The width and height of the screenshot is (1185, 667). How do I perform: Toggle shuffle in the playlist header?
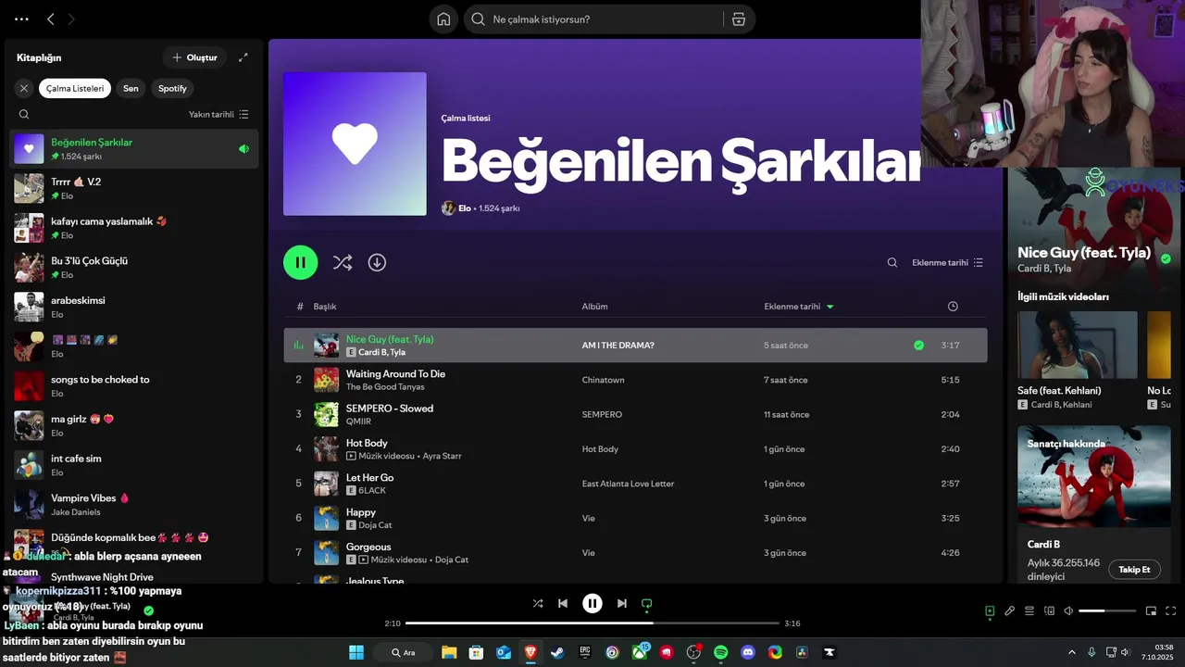343,262
